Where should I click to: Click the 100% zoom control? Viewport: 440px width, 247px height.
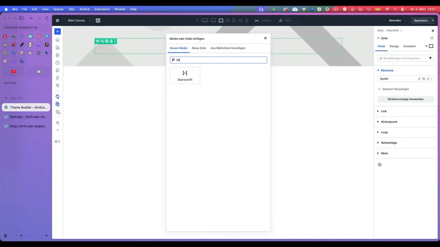coord(287,21)
